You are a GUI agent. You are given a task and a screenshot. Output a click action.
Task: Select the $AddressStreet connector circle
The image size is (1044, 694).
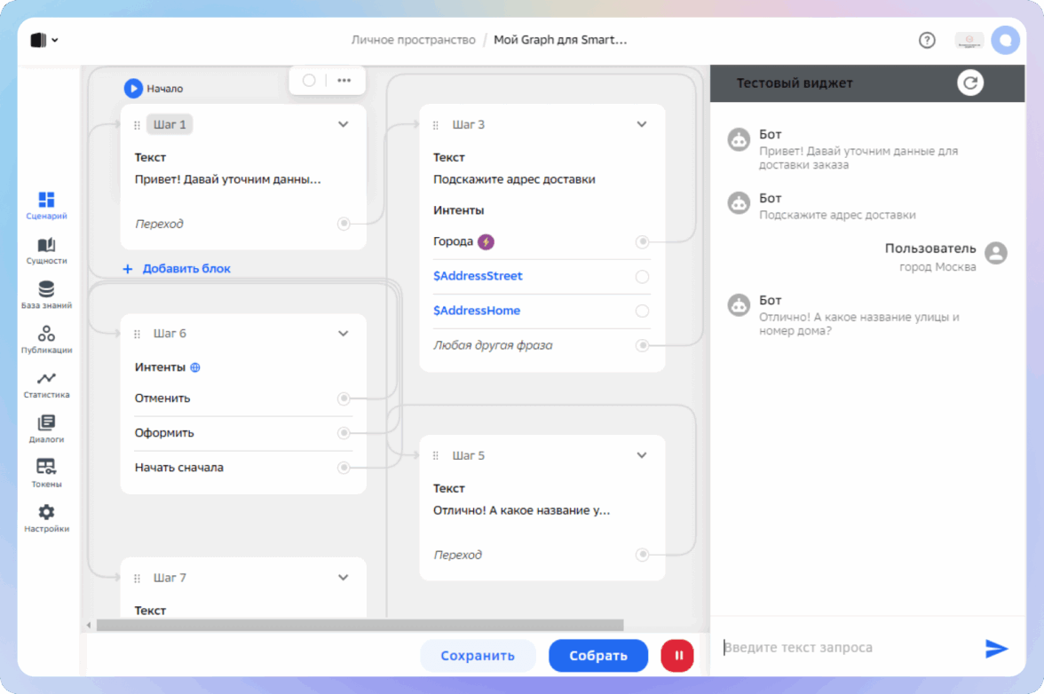click(642, 276)
